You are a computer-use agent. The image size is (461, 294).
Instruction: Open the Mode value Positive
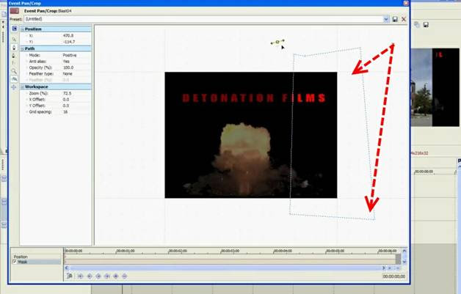click(x=70, y=55)
